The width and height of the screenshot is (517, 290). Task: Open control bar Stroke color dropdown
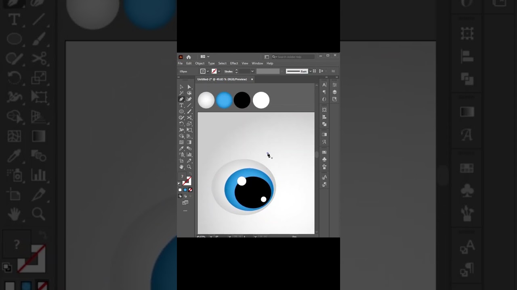click(219, 71)
